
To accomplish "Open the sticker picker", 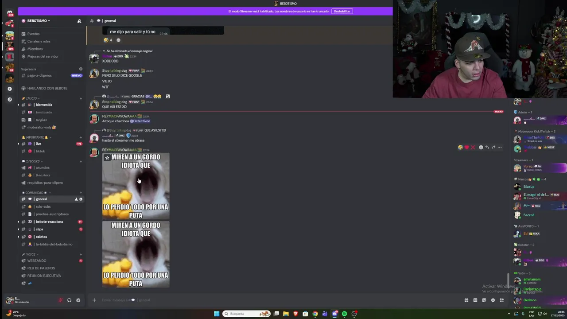I will tap(484, 300).
